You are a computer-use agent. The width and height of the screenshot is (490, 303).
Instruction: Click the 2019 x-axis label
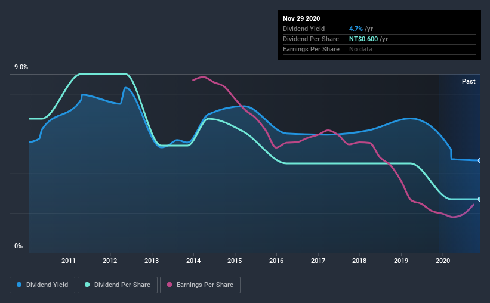coord(401,261)
